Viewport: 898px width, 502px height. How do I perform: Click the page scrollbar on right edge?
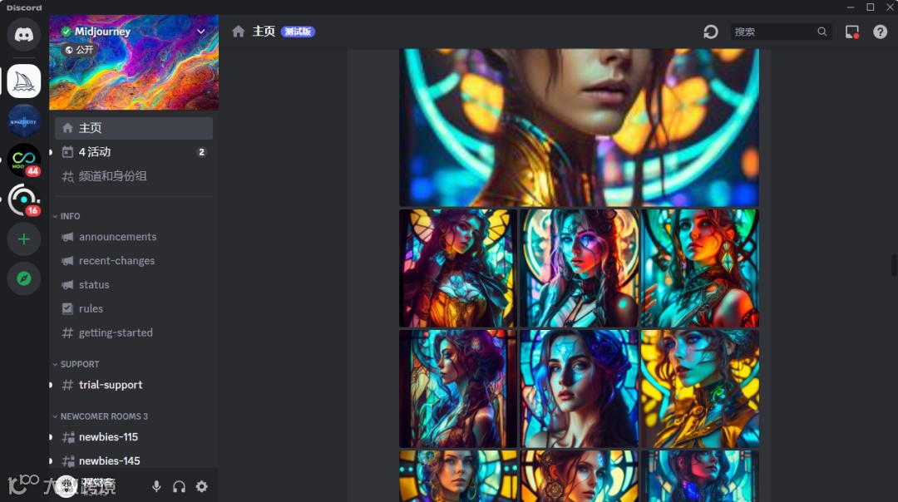click(894, 266)
